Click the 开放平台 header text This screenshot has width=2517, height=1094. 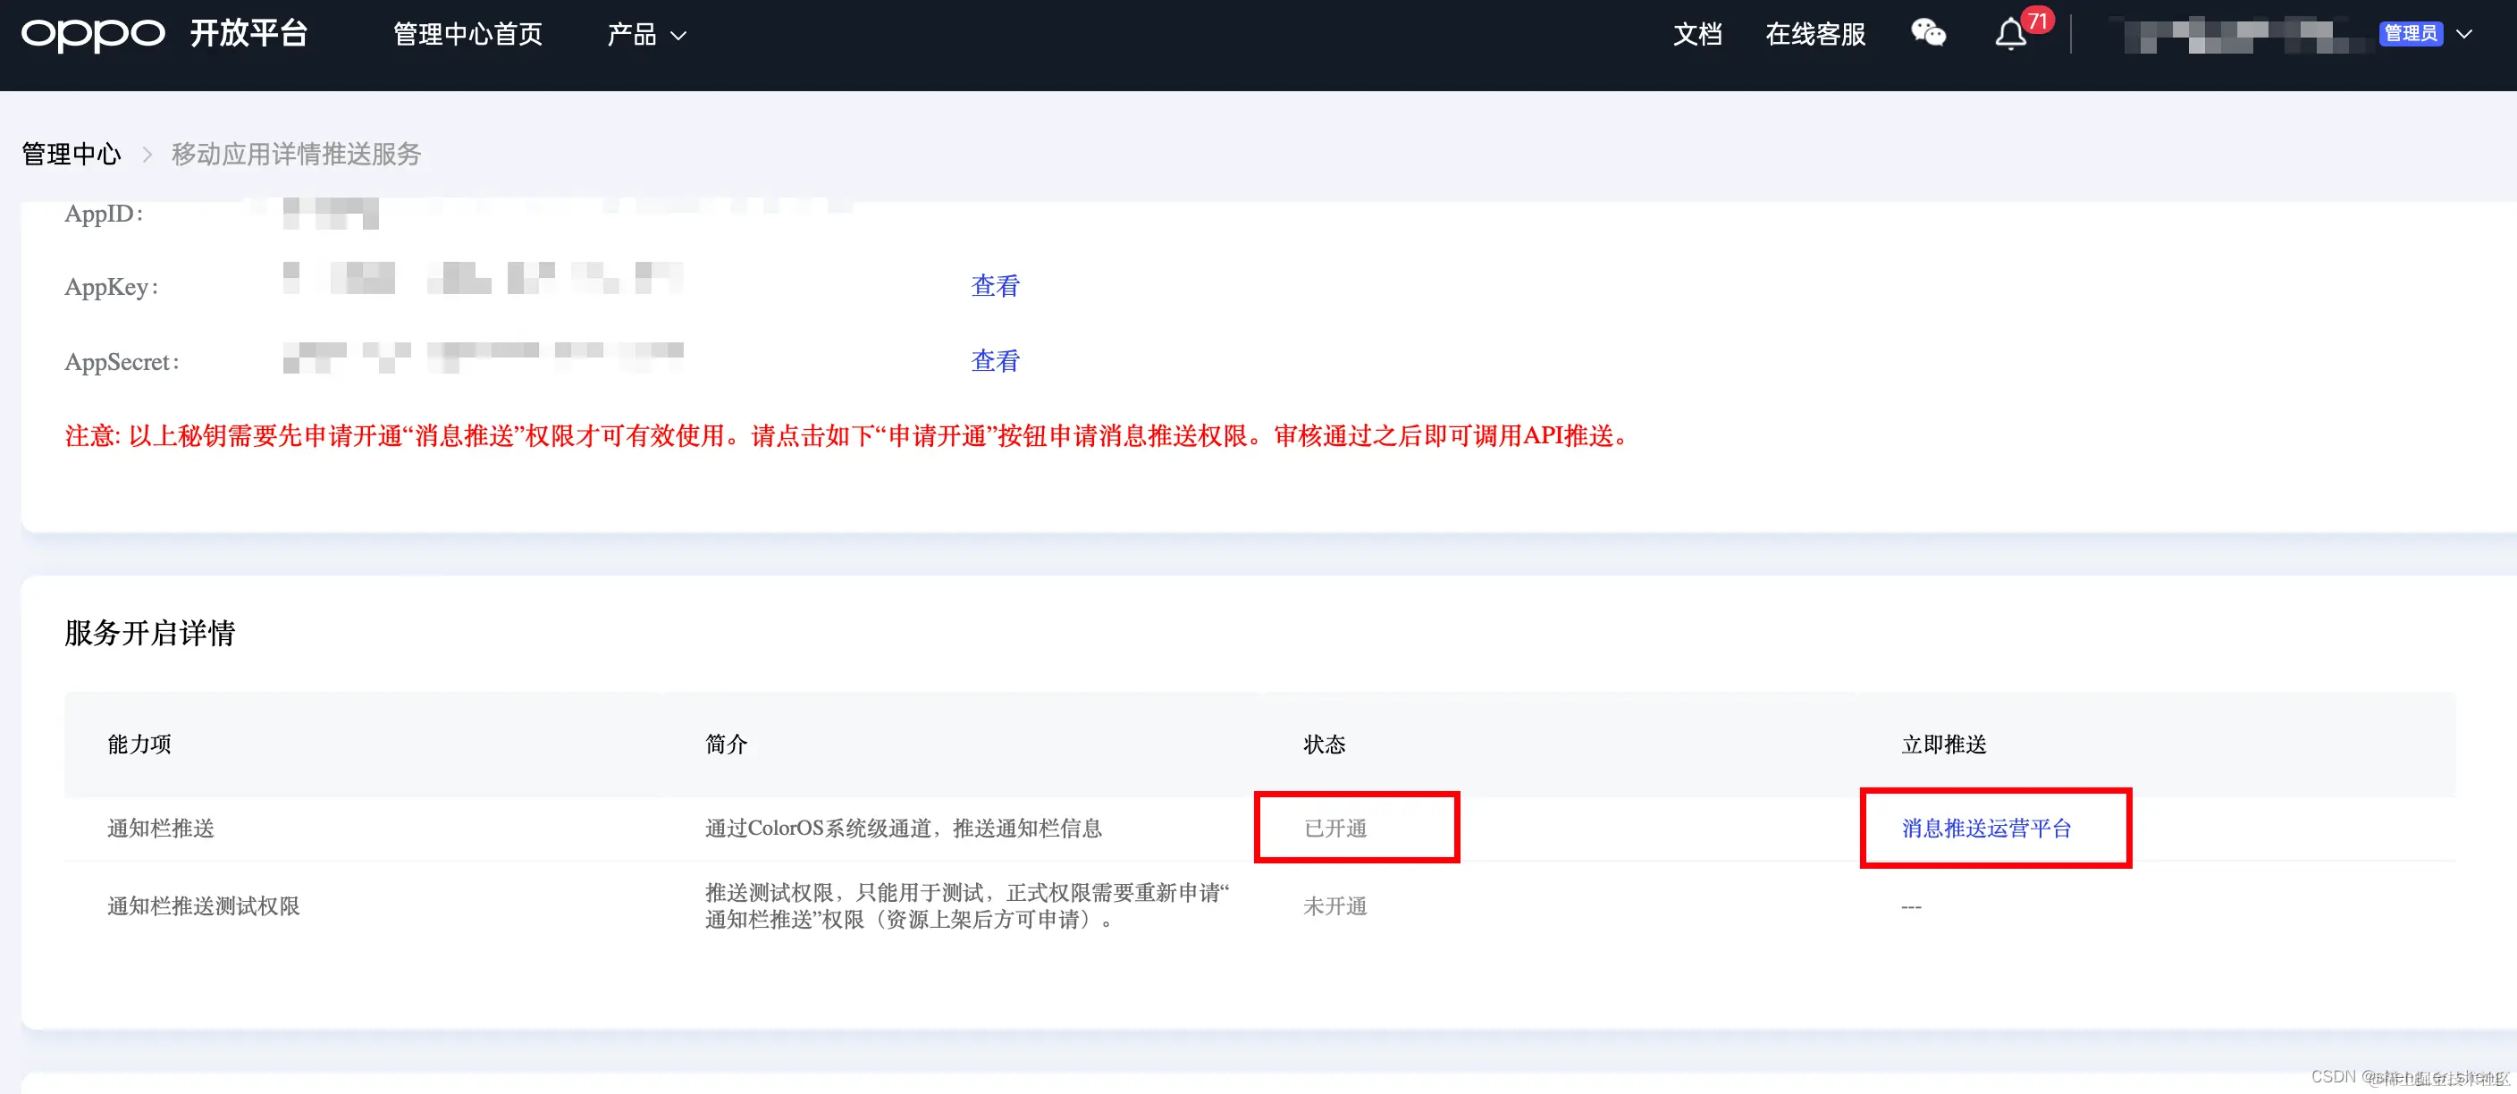pos(249,32)
